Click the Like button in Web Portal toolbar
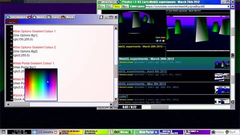 pos(101,7)
